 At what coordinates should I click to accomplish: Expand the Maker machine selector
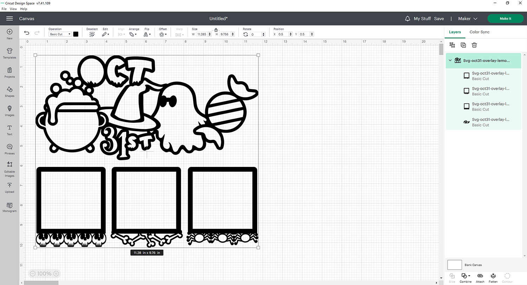pos(468,19)
